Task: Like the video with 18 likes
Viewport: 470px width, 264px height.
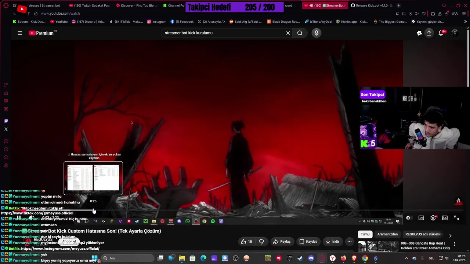Action: pyautogui.click(x=246, y=242)
